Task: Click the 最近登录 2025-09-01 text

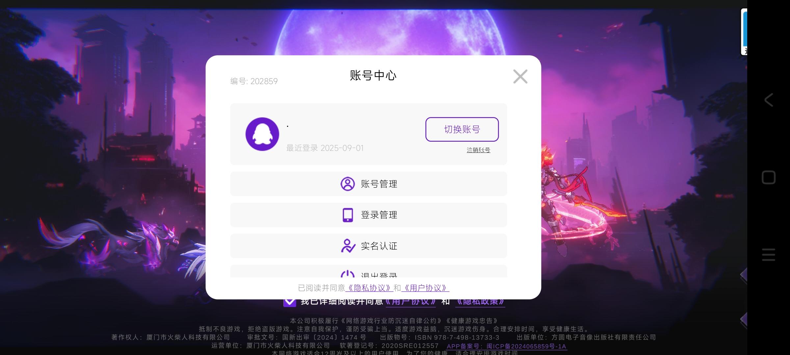Action: (x=325, y=148)
